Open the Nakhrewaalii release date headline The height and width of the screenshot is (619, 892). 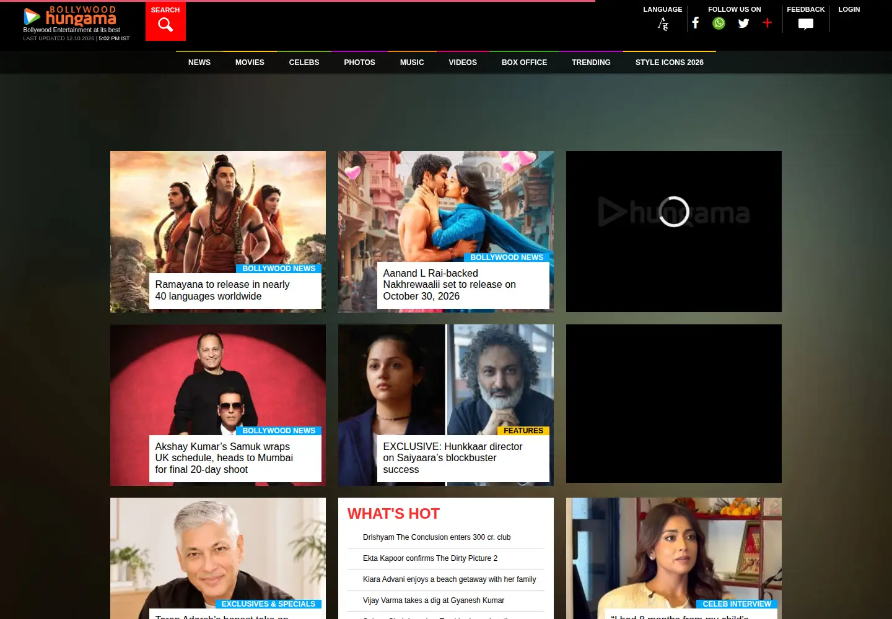(x=449, y=285)
